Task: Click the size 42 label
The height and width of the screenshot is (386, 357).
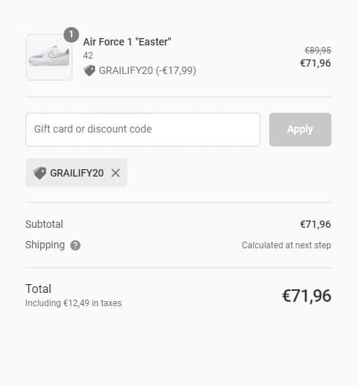Action: [x=88, y=56]
